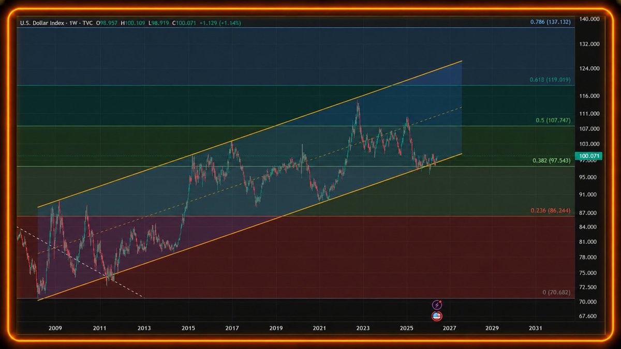Click the 124.000 price scale label
Viewport: 621px width, 349px height.
pos(590,69)
